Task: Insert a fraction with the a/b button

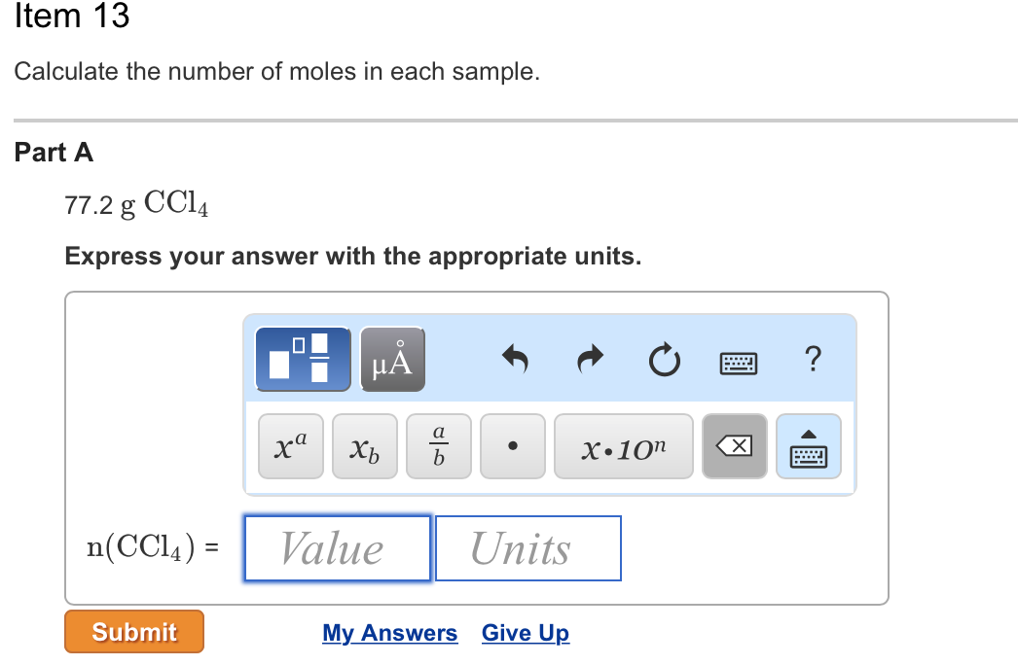Action: coord(439,446)
